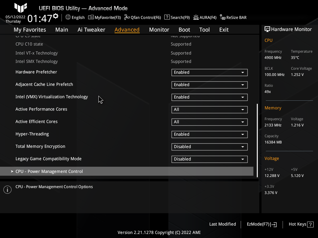Switch to Main tab
Screen dimensions: 318x238
(x=62, y=30)
